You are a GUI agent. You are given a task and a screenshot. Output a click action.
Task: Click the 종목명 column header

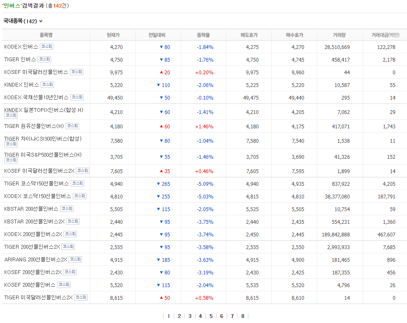click(46, 35)
